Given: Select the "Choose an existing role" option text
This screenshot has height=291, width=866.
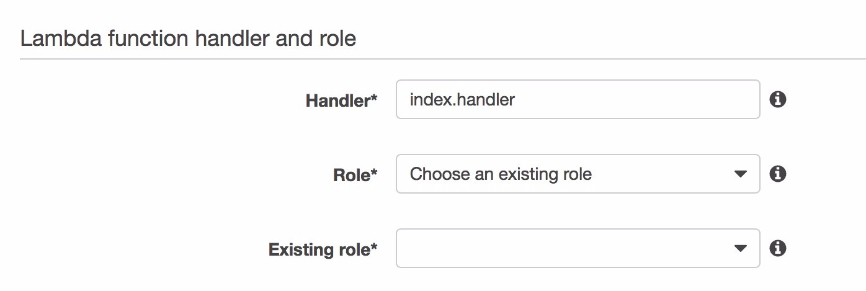Looking at the screenshot, I should tap(501, 174).
